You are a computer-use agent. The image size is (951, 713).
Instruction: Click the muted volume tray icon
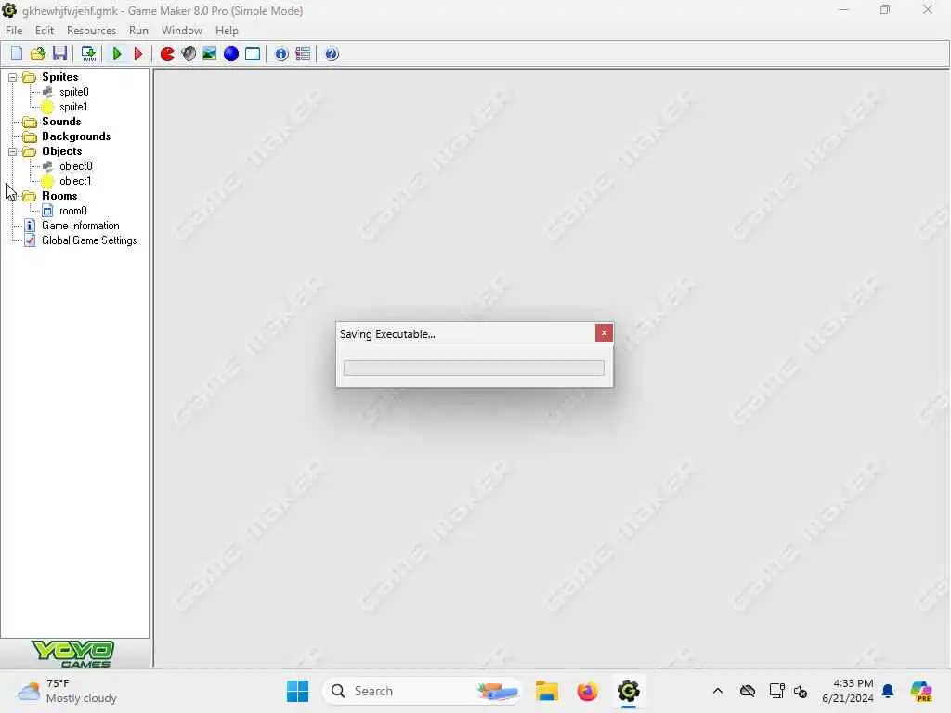point(801,691)
